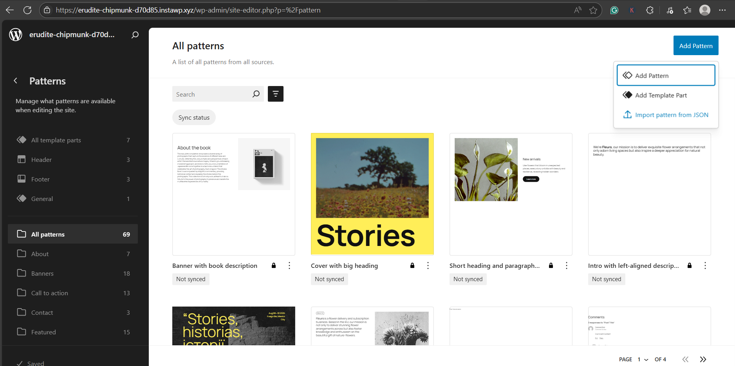Viewport: 735px width, 366px height.
Task: Open the page number dropdown
Action: pyautogui.click(x=643, y=359)
